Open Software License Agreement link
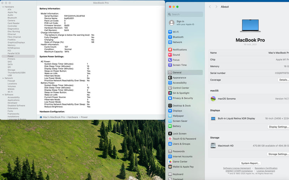The image size is (289, 180). coord(237,168)
